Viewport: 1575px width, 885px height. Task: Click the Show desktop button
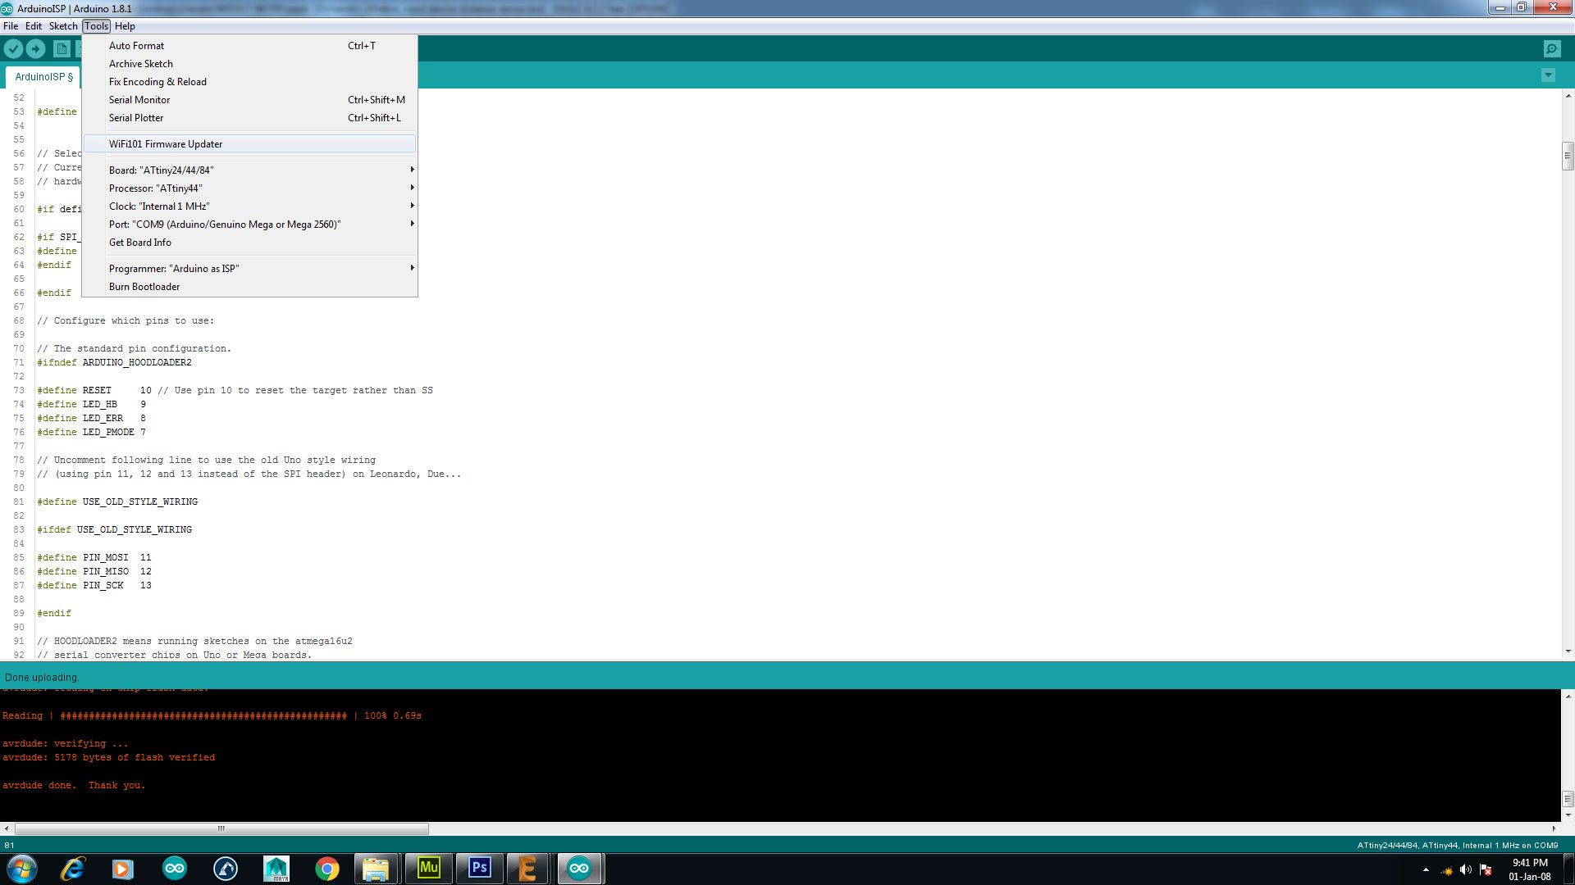[1568, 869]
